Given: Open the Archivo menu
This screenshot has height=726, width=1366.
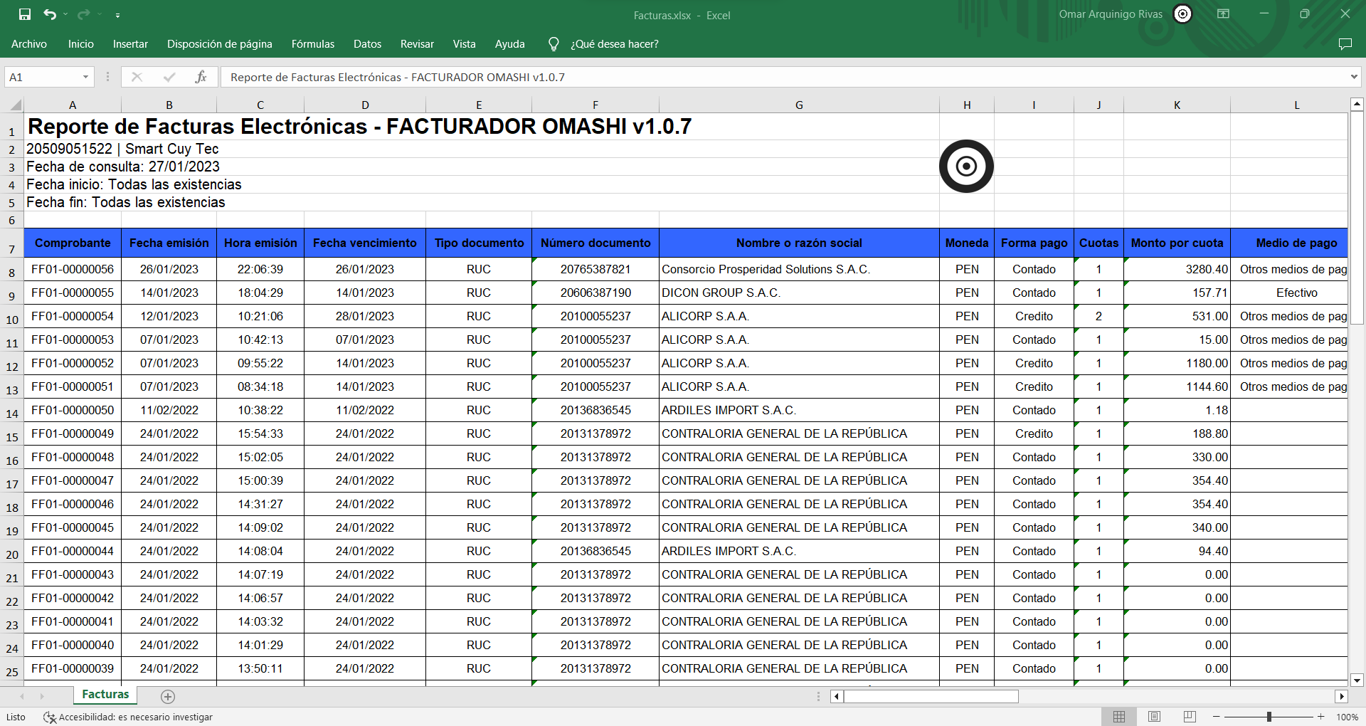Looking at the screenshot, I should coord(29,44).
